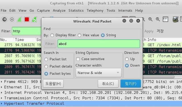Stop the running capture with red square
The image size is (182, 107).
pyautogui.click(x=27, y=19)
